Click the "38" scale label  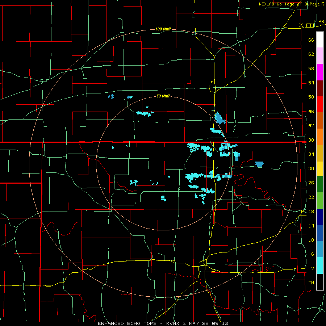(311, 140)
